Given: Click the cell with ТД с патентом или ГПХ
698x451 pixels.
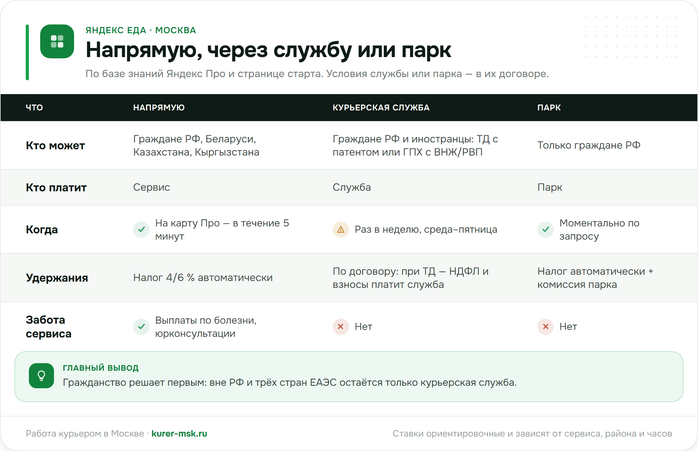Looking at the screenshot, I should [415, 146].
